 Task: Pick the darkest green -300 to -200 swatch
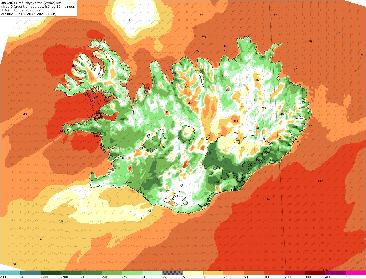[x=51, y=273]
